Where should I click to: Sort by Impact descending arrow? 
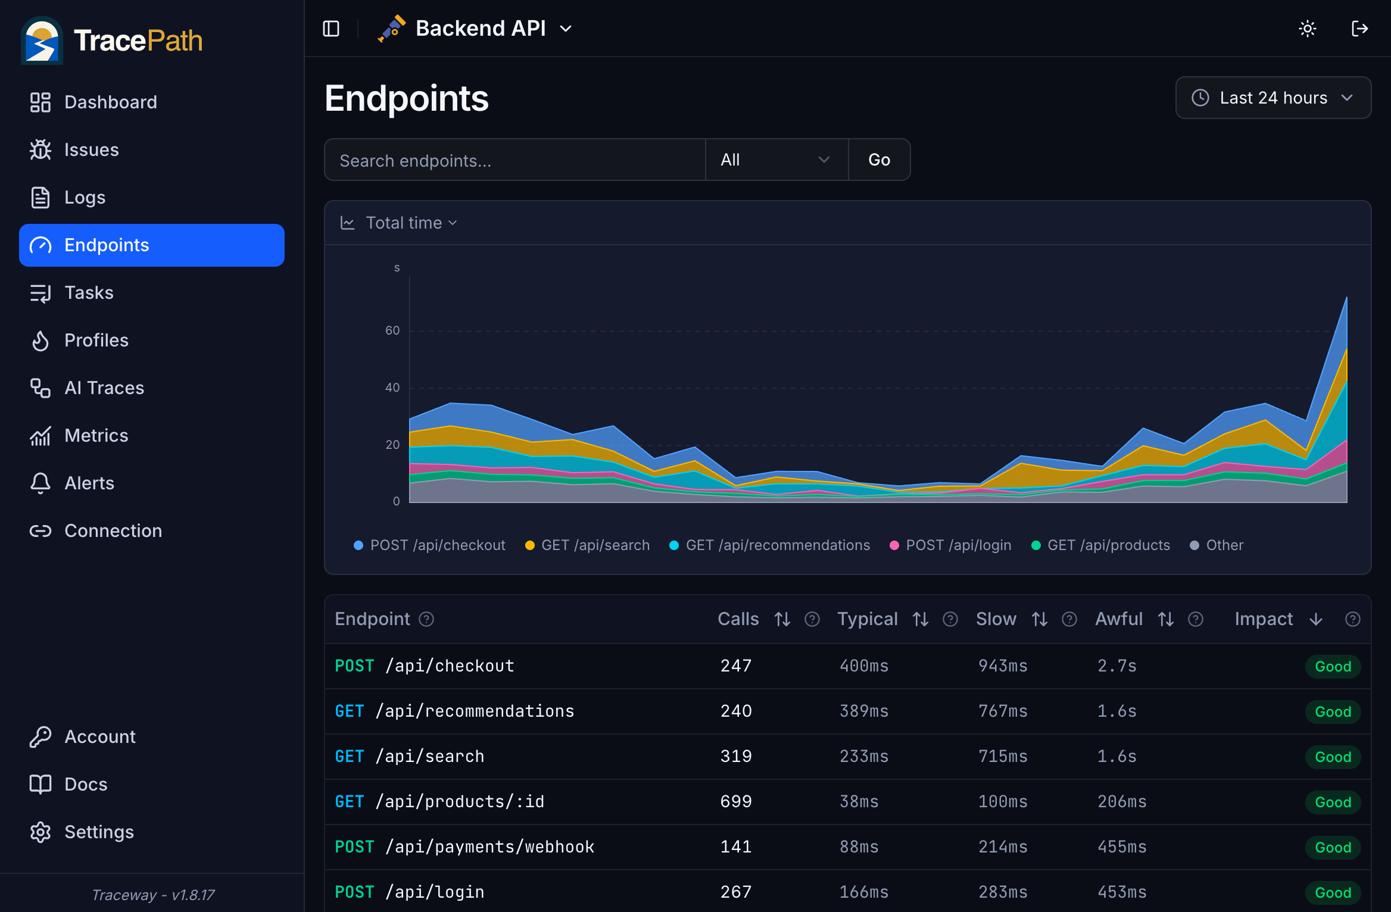click(x=1316, y=619)
